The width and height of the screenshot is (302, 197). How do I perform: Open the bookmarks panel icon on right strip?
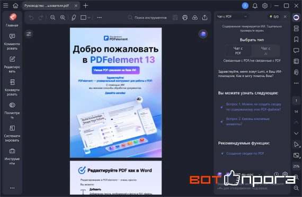[x=296, y=40]
